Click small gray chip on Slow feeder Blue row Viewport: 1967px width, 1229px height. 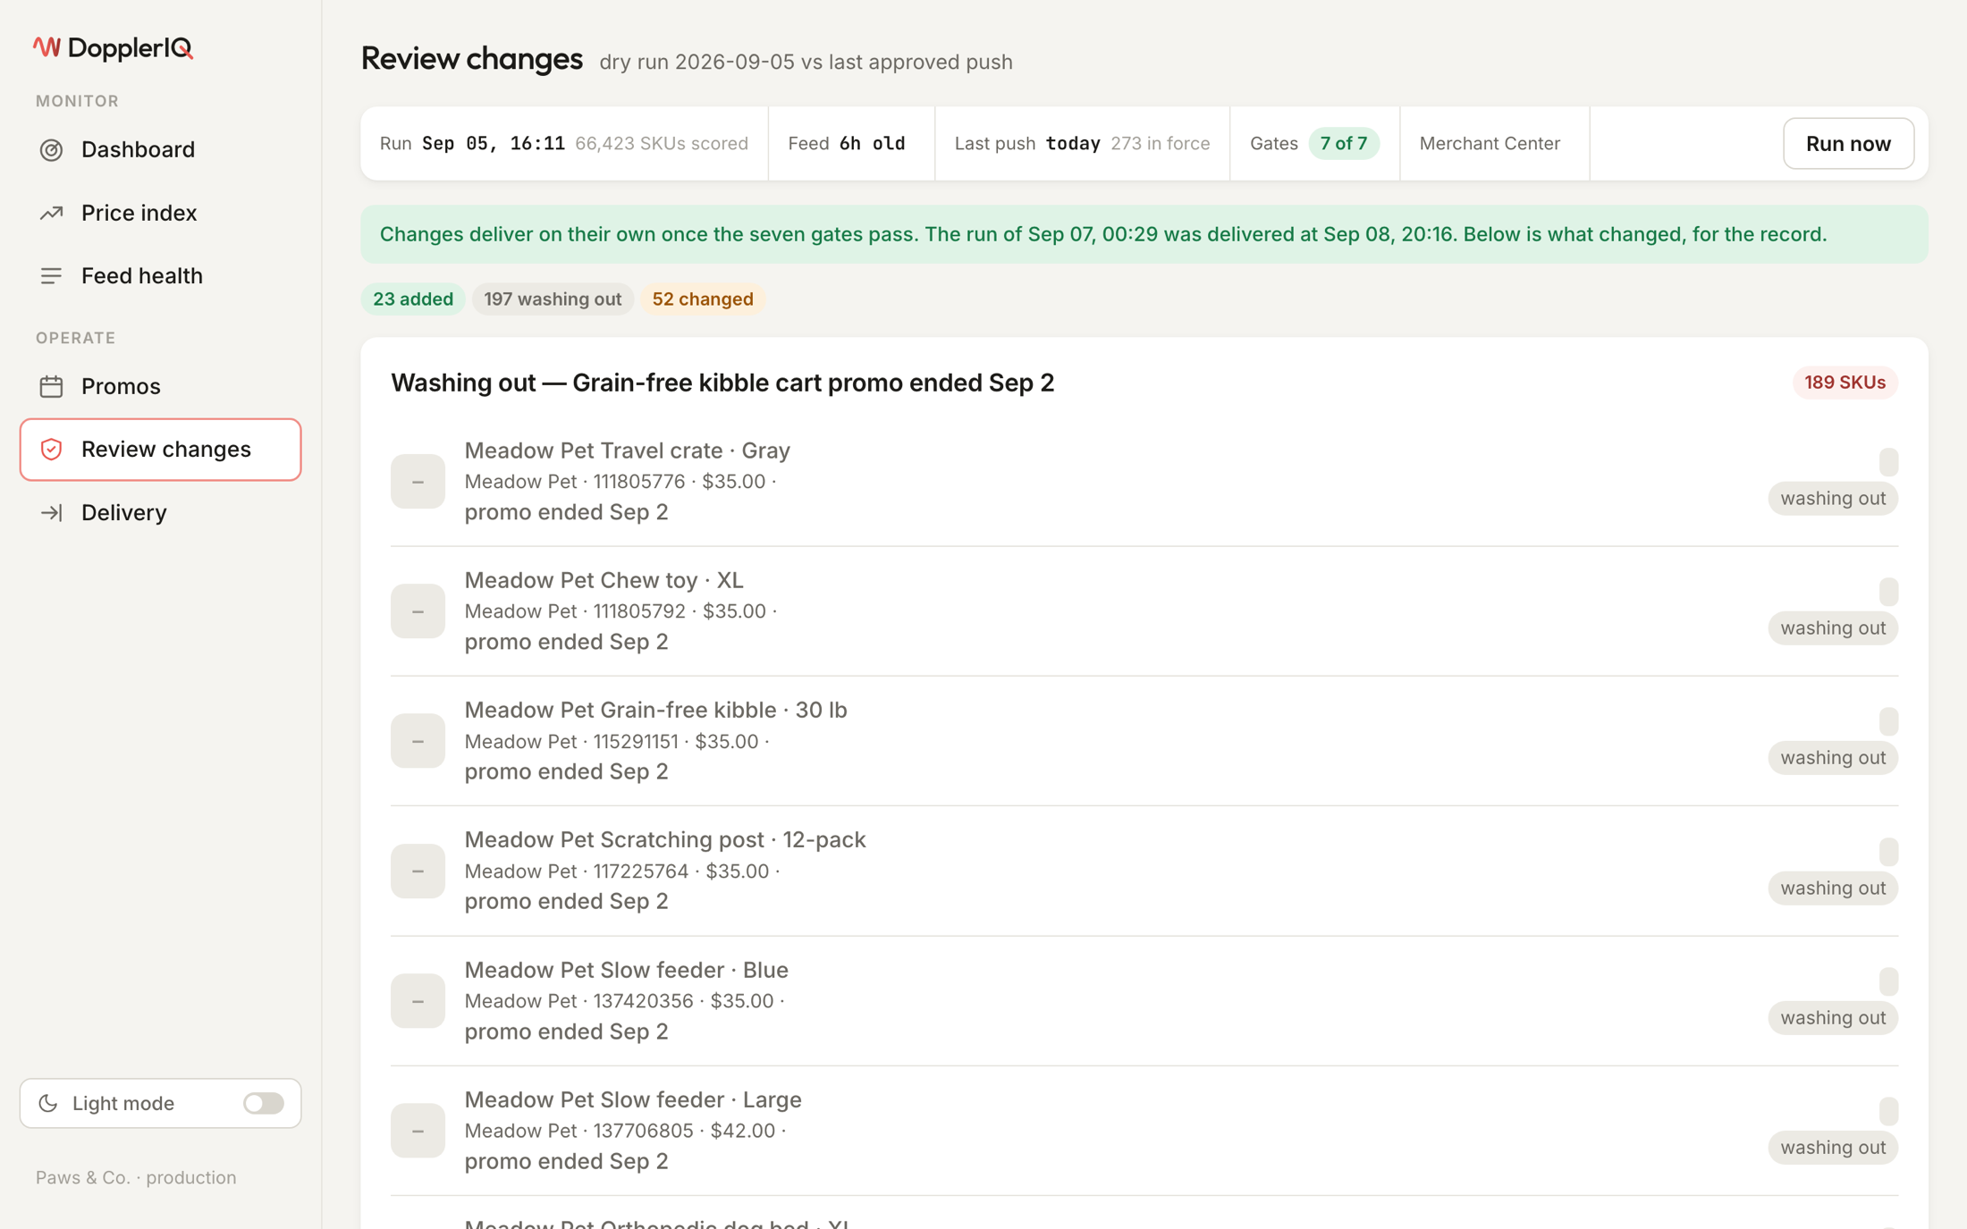1888,981
